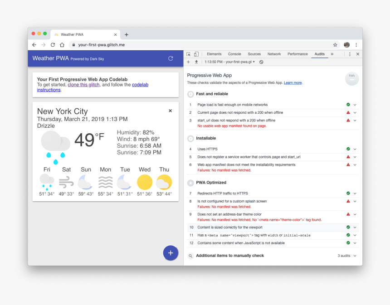Viewport: 390px width, 305px height.
Task: Click the browser back arrow
Action: point(34,45)
